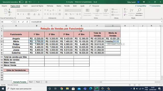
Task: Select the row 12 header
Action: coord(2,60)
